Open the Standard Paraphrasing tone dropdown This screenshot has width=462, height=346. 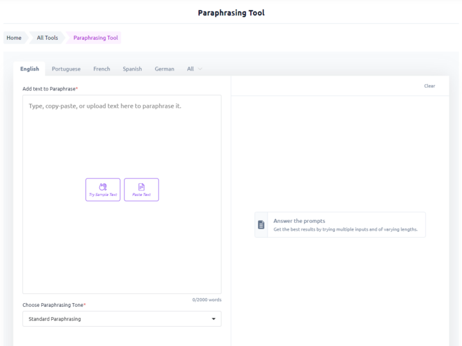point(122,318)
